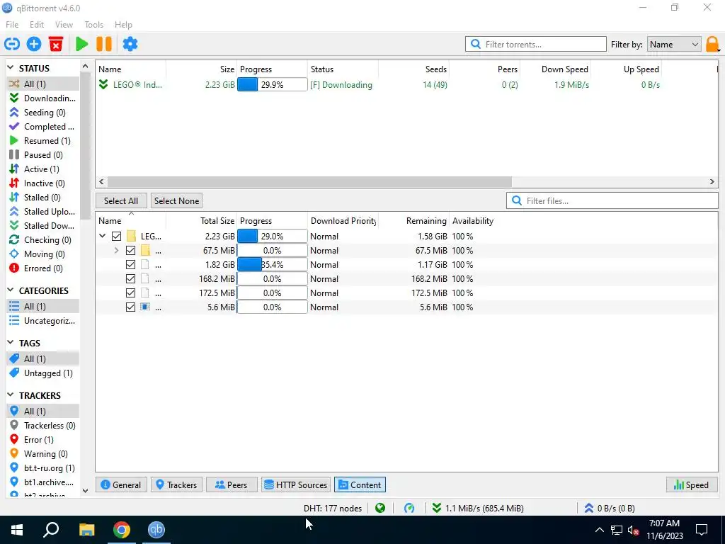Uncheck the 1.82 GiB file checkbox
Viewport: 725px width, 544px height.
tap(130, 265)
